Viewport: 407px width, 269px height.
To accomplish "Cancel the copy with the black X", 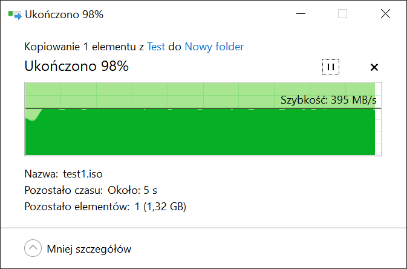I will (374, 67).
